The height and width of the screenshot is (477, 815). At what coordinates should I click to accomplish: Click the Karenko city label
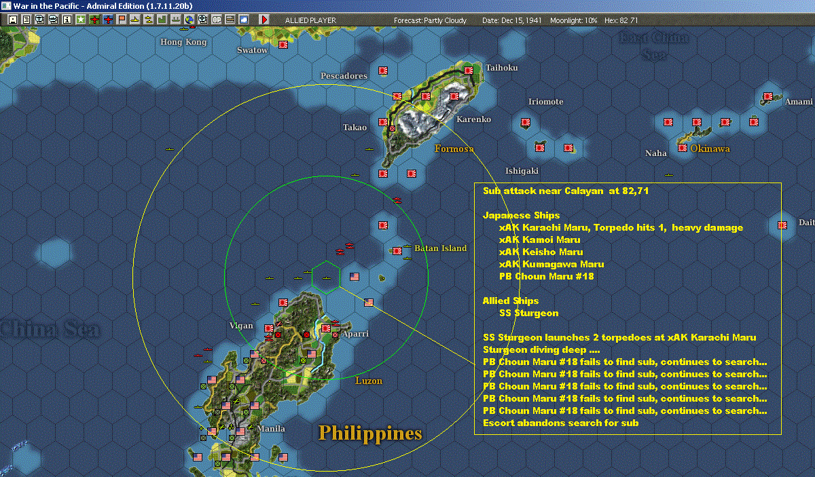coord(474,119)
